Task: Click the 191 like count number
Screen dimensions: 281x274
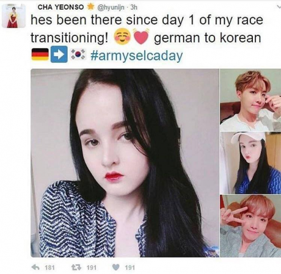Action: pos(130,267)
